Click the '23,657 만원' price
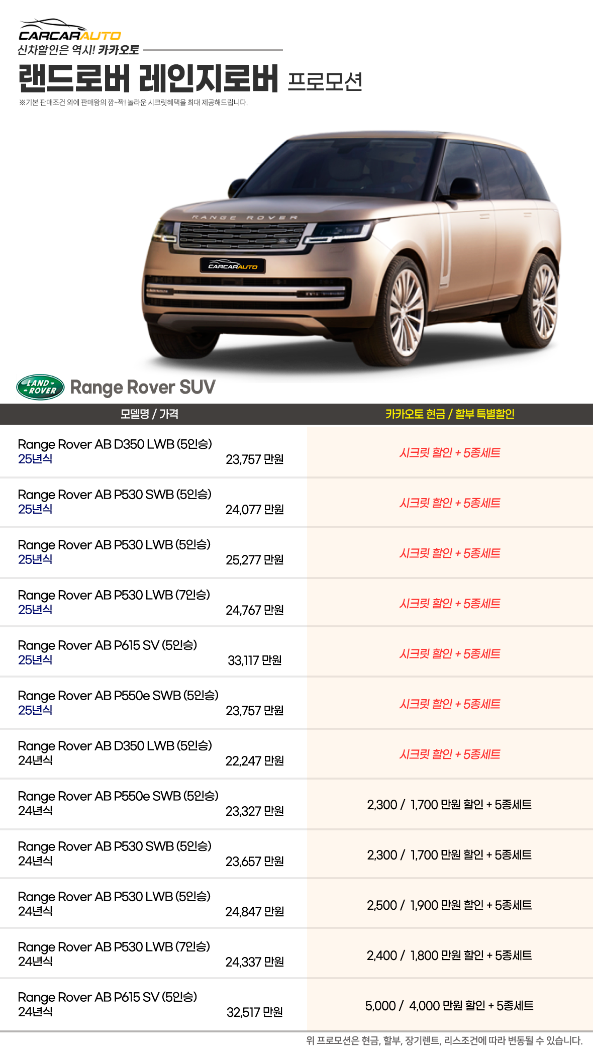This screenshot has height=1051, width=593. (x=255, y=862)
